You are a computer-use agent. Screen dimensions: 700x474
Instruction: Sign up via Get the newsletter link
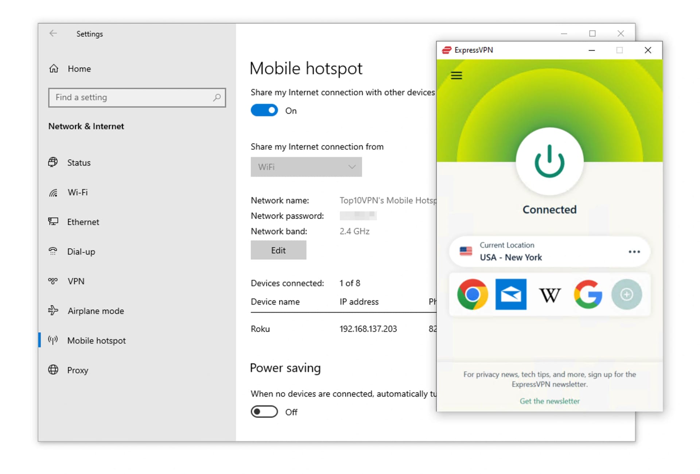click(x=550, y=401)
